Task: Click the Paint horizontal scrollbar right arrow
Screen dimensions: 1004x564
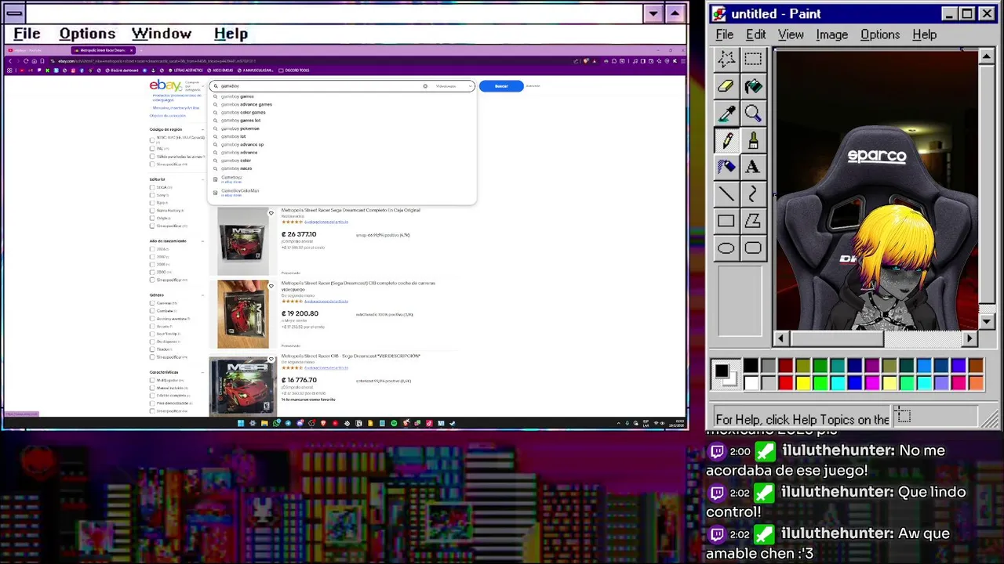Action: tap(969, 338)
